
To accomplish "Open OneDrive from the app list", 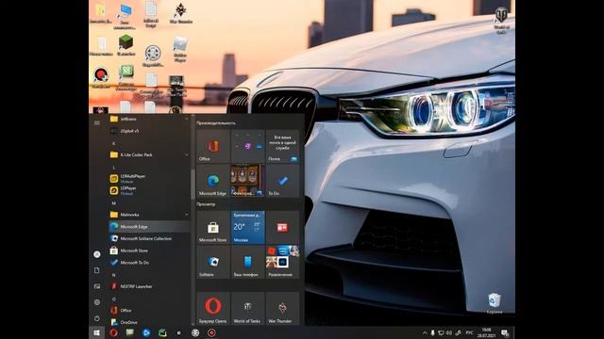I will click(149, 322).
